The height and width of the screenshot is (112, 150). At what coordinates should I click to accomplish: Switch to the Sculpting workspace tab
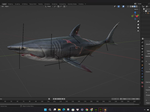click(x=17, y=4)
